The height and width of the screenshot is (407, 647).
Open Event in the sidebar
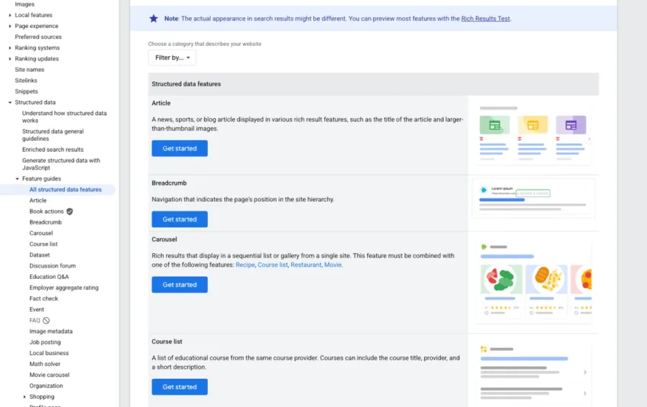click(x=37, y=310)
